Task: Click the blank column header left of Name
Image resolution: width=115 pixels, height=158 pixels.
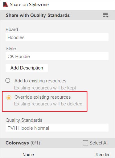Action: 10,155
